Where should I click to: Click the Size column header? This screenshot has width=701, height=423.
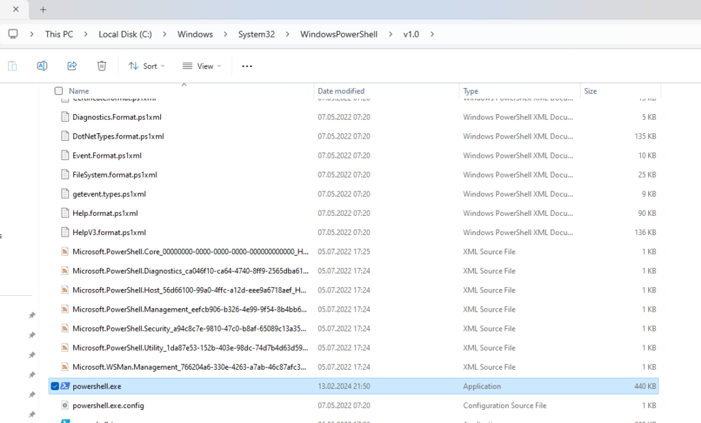[590, 91]
